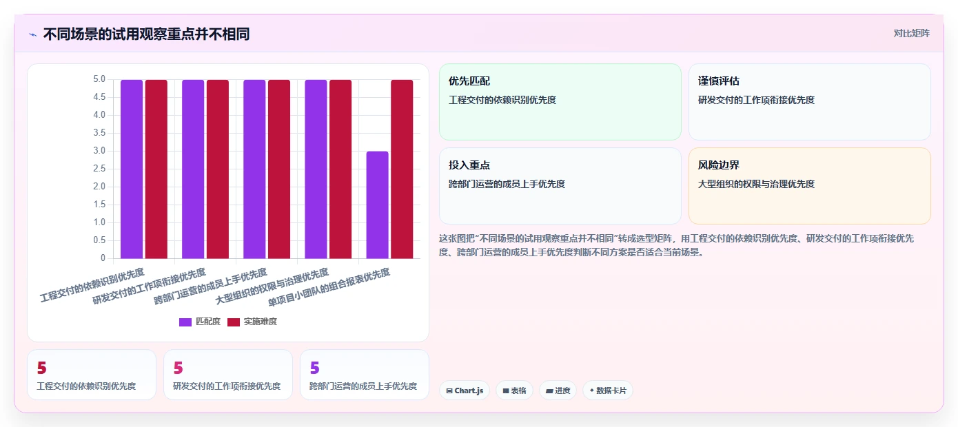The width and height of the screenshot is (958, 427).
Task: Toggle the 匹配度 legend item
Action: [x=200, y=322]
